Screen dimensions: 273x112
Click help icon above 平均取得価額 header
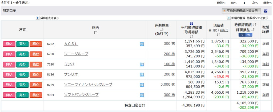pos(191,23)
